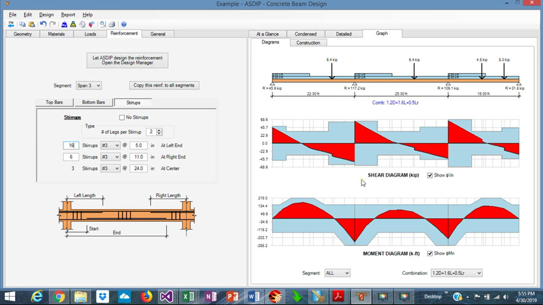Open the Segment Span 3 dropdown
The image size is (543, 305).
[89, 86]
